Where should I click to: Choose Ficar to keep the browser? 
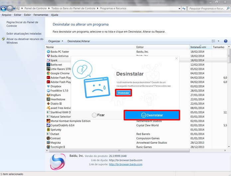[x=98, y=115]
